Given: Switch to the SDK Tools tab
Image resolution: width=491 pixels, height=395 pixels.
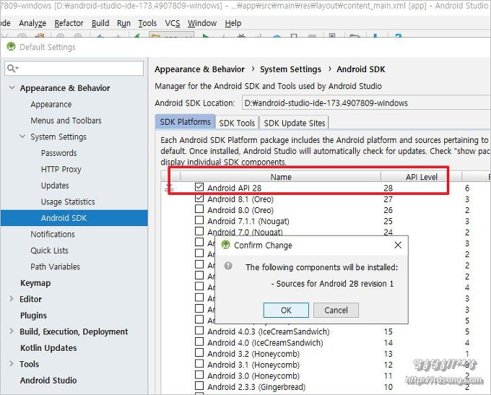Looking at the screenshot, I should point(237,123).
